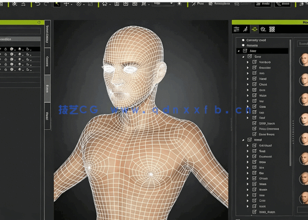This screenshot has width=308, height=220.
Task: Select the Nose row in Head tree
Action: coord(263,184)
